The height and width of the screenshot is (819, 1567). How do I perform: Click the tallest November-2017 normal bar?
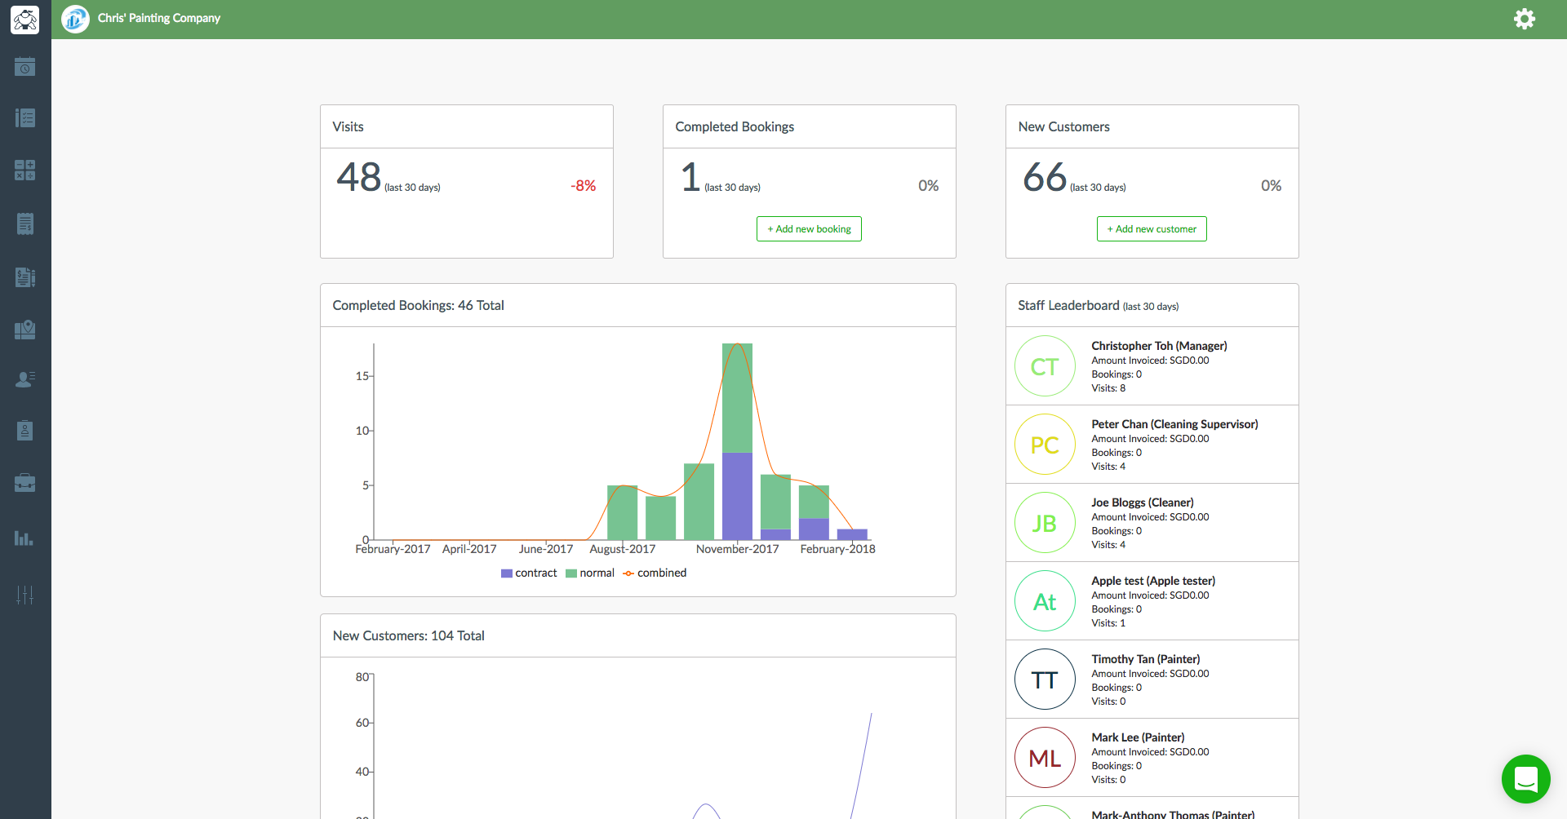click(x=737, y=398)
